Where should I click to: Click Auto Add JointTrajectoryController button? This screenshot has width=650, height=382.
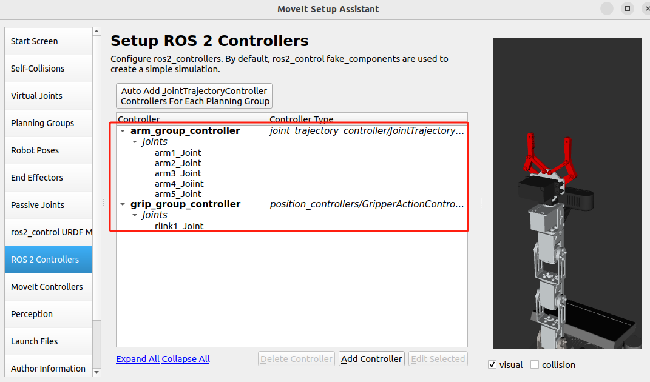click(x=194, y=96)
